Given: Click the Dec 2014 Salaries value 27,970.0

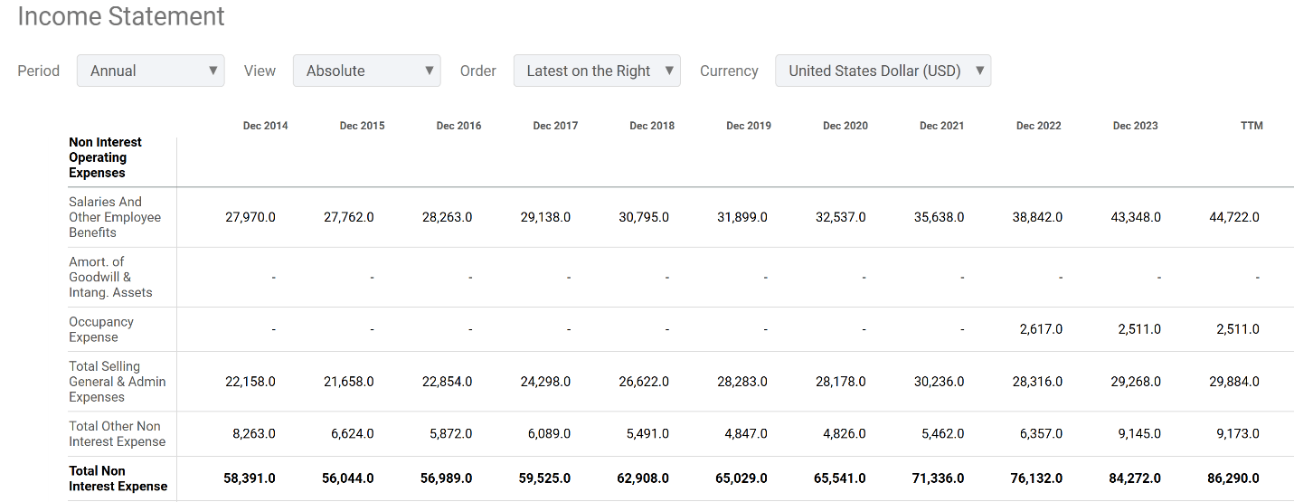Looking at the screenshot, I should point(250,217).
